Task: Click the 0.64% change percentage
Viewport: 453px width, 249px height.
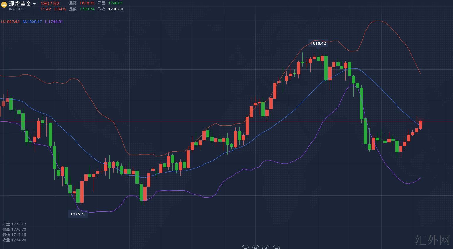Action: click(60, 9)
